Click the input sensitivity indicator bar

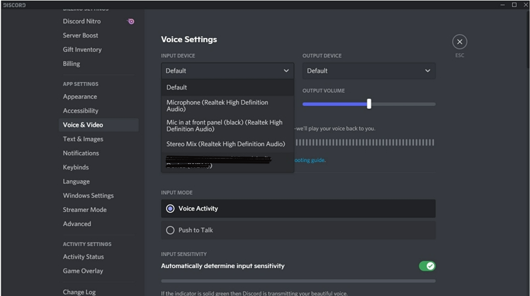pos(298,281)
